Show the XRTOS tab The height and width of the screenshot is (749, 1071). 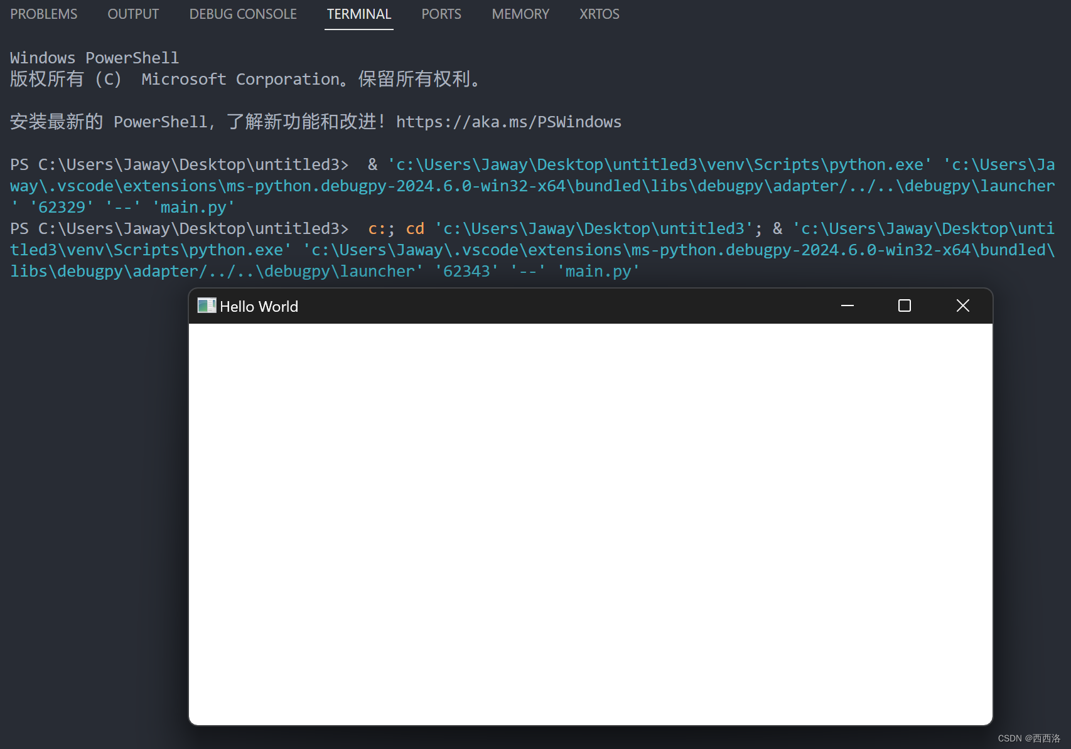(x=600, y=14)
